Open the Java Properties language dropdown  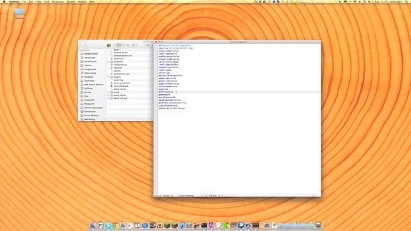tap(187, 195)
